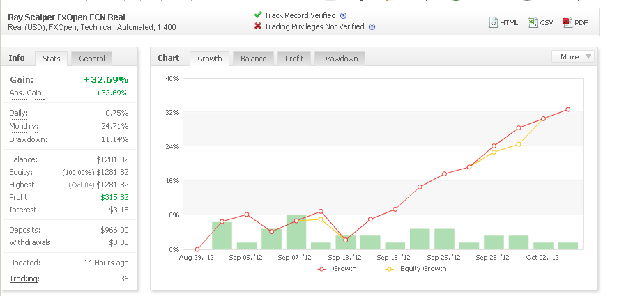Click the final growth data point near 32%
This screenshot has height=296, width=617.
(x=568, y=109)
